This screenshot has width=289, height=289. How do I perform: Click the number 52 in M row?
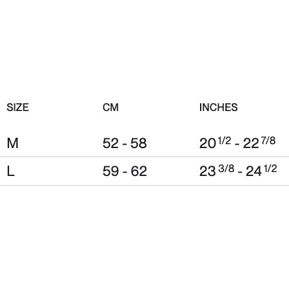pos(110,143)
